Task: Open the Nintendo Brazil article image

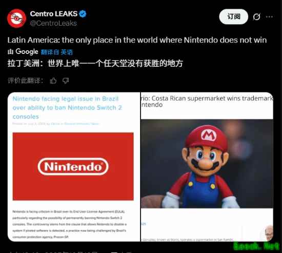Action: [74, 167]
